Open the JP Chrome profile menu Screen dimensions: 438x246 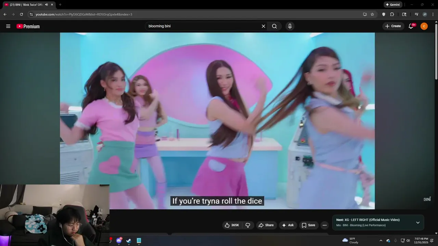(x=425, y=14)
